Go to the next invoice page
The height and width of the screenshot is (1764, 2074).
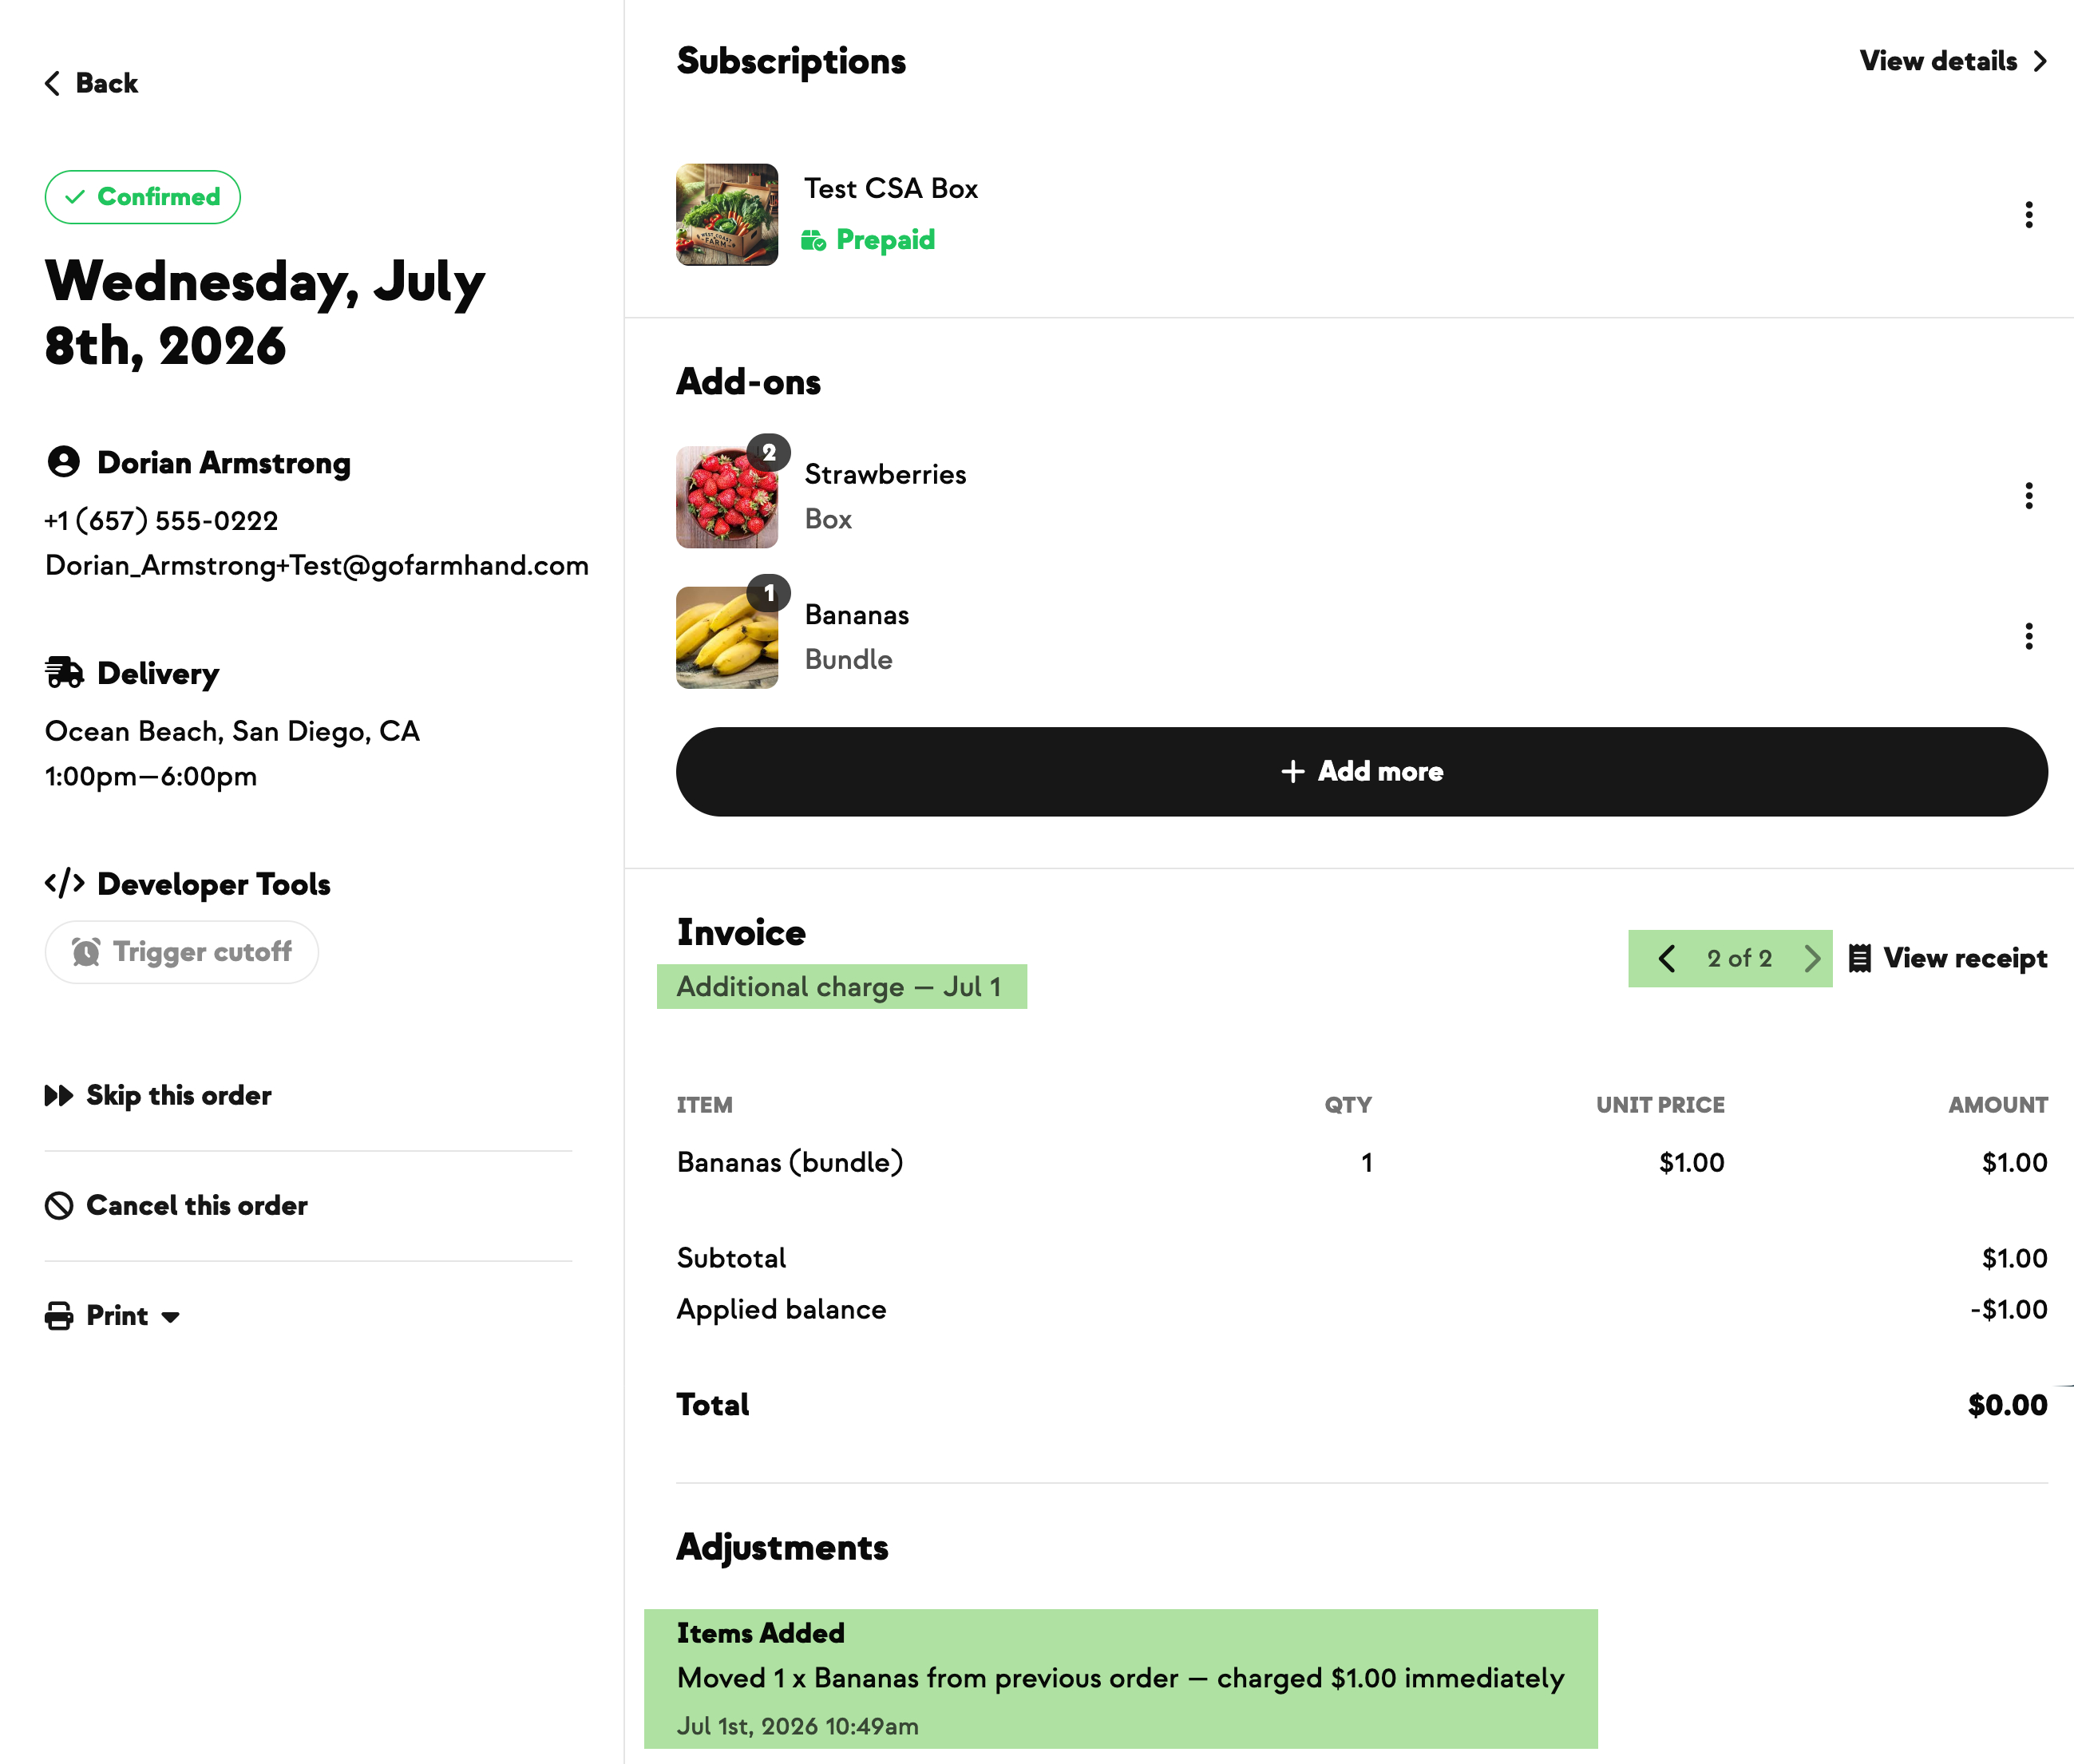1812,958
